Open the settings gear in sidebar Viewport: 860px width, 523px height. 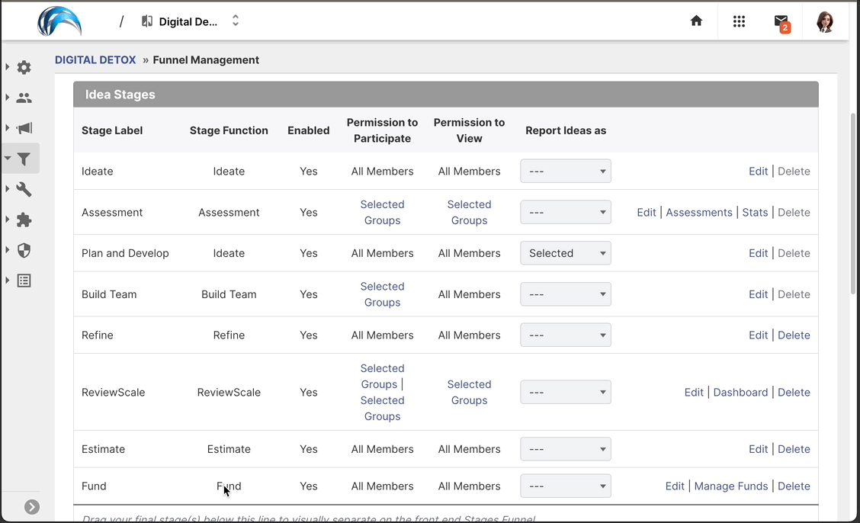[x=24, y=67]
